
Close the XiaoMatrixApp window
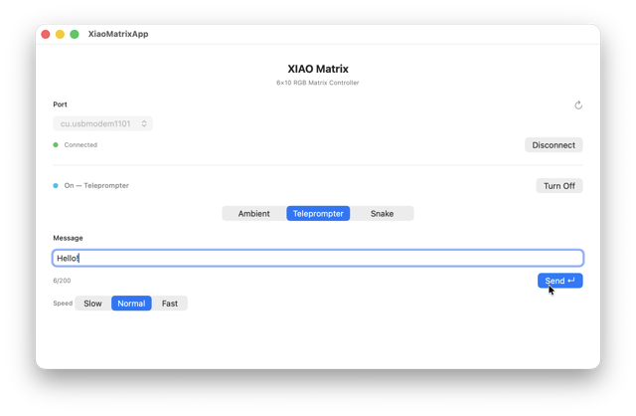click(46, 34)
